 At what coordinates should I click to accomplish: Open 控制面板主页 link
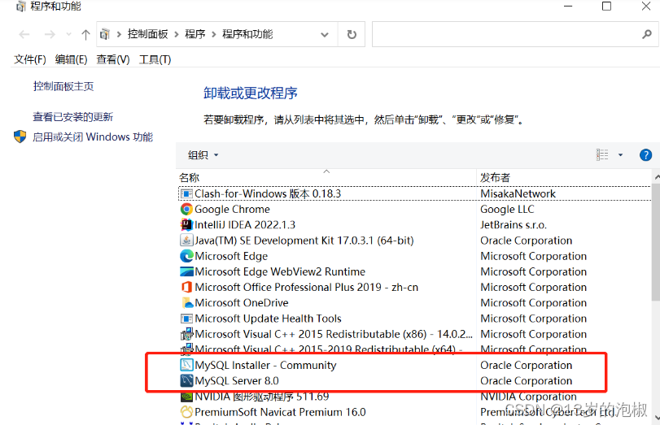(63, 86)
